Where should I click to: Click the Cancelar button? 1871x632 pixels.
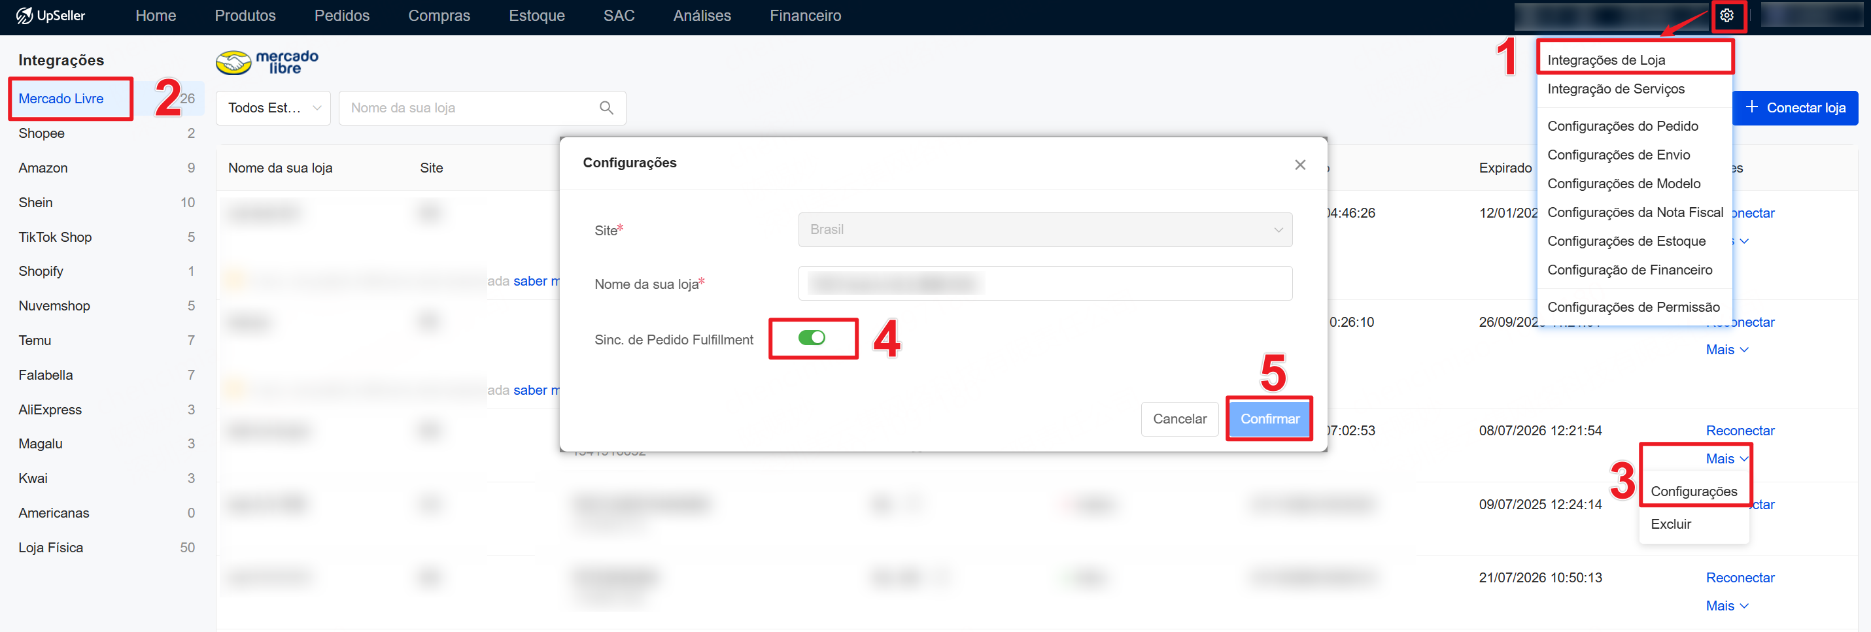point(1179,419)
